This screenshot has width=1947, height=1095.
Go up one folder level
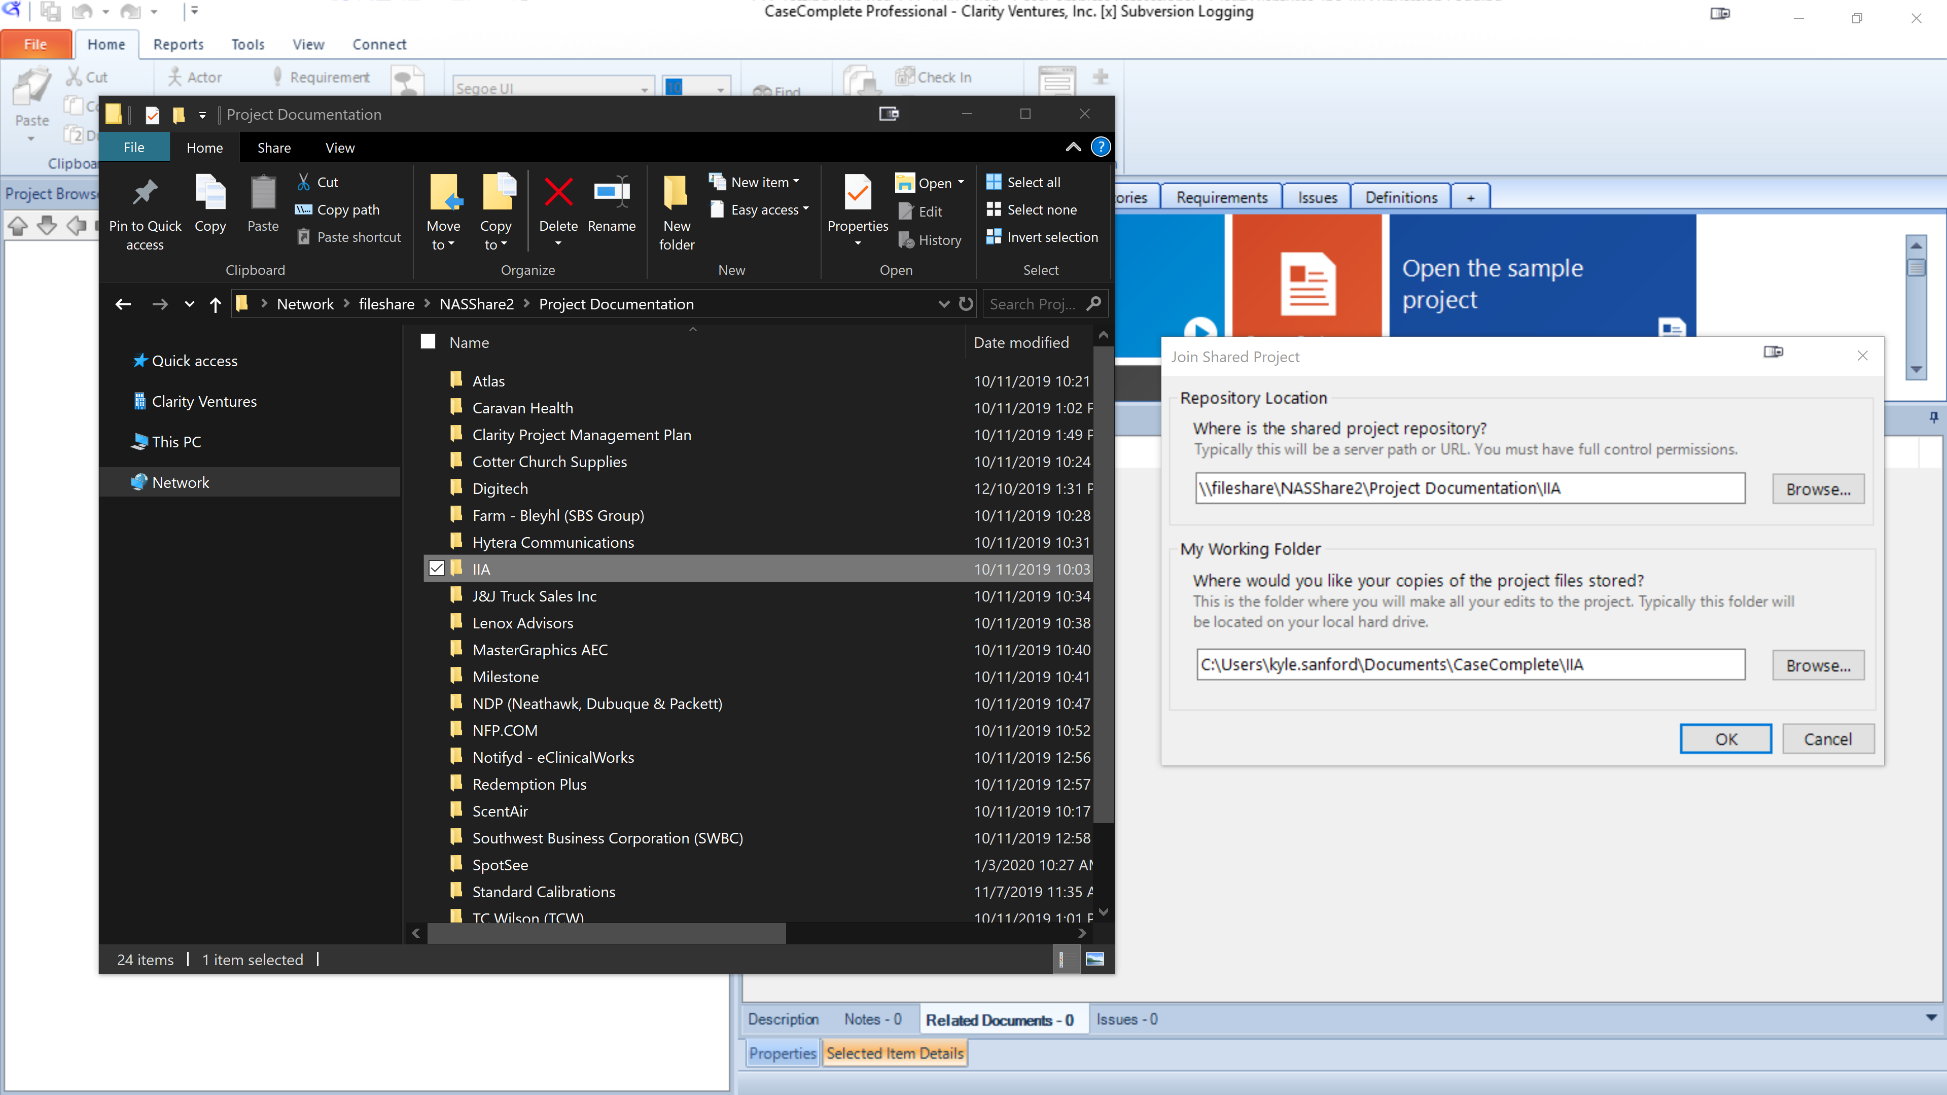pos(216,304)
